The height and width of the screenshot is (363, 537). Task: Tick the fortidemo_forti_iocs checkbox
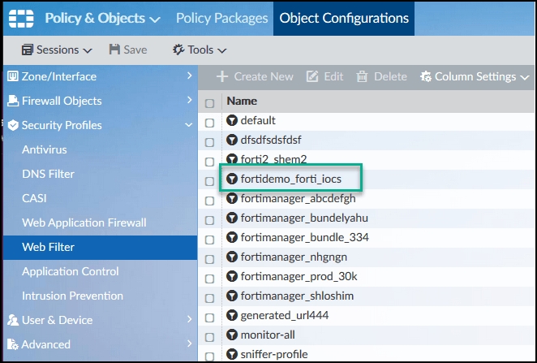[210, 179]
